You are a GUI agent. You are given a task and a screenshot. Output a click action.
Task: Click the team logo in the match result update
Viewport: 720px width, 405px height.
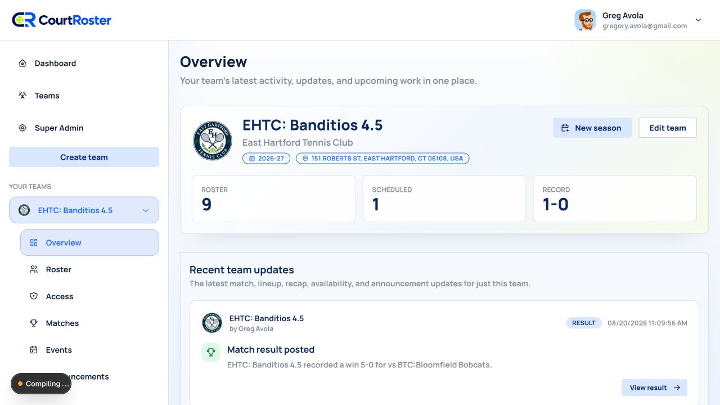click(x=212, y=323)
